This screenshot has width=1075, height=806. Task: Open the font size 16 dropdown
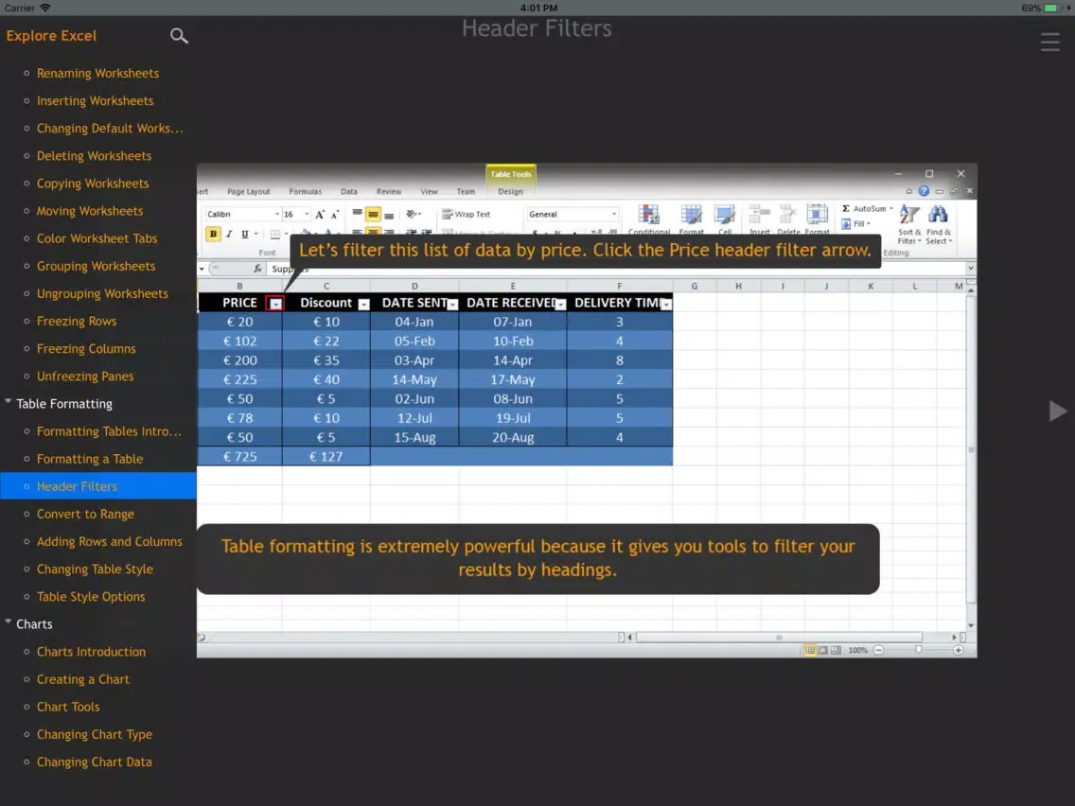(x=307, y=214)
